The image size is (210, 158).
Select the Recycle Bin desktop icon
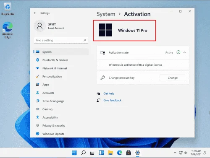click(x=8, y=9)
